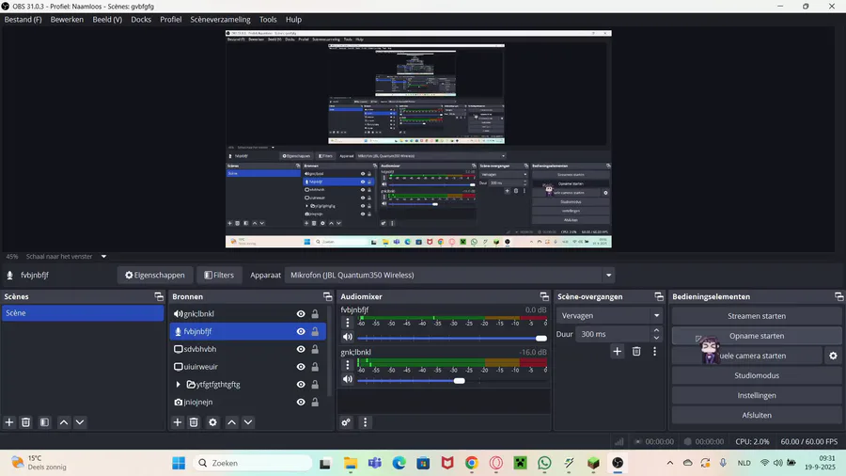846x476 pixels.
Task: Open WhatsApp from the taskbar
Action: (544, 463)
